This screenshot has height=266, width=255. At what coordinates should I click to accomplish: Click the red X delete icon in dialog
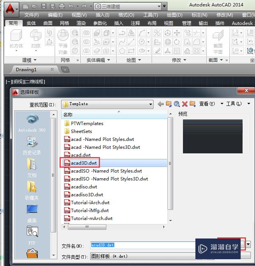[x=185, y=104]
